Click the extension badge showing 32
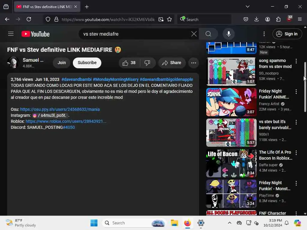The image size is (307, 230). [289, 19]
